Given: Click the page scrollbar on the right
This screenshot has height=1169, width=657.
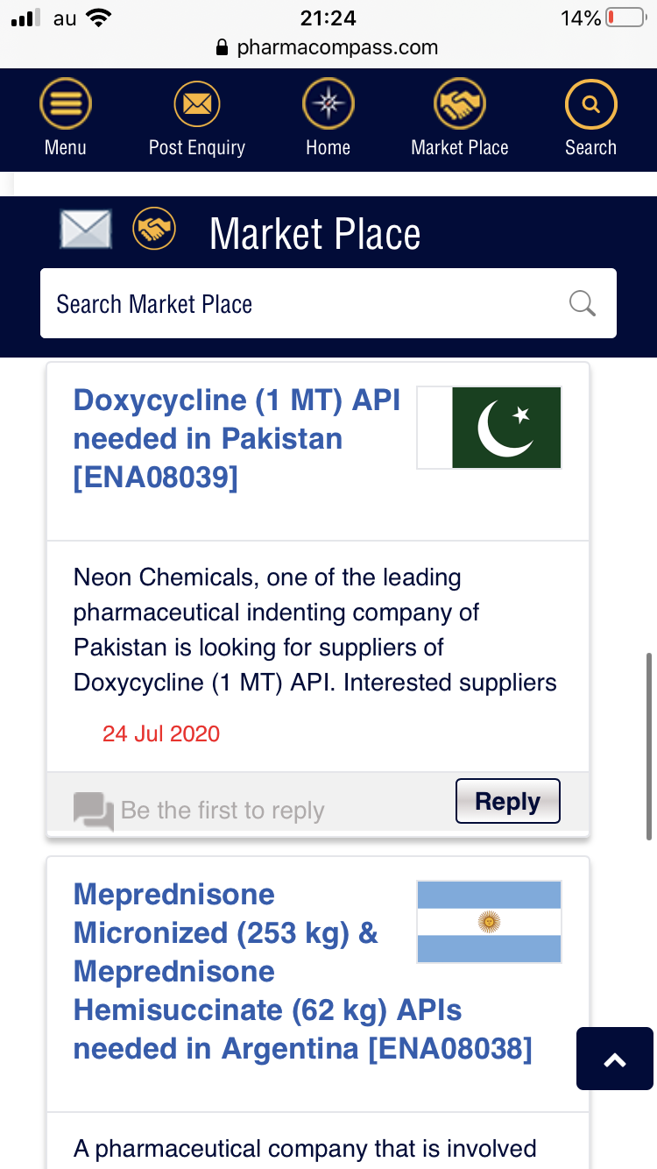Looking at the screenshot, I should click(x=648, y=745).
